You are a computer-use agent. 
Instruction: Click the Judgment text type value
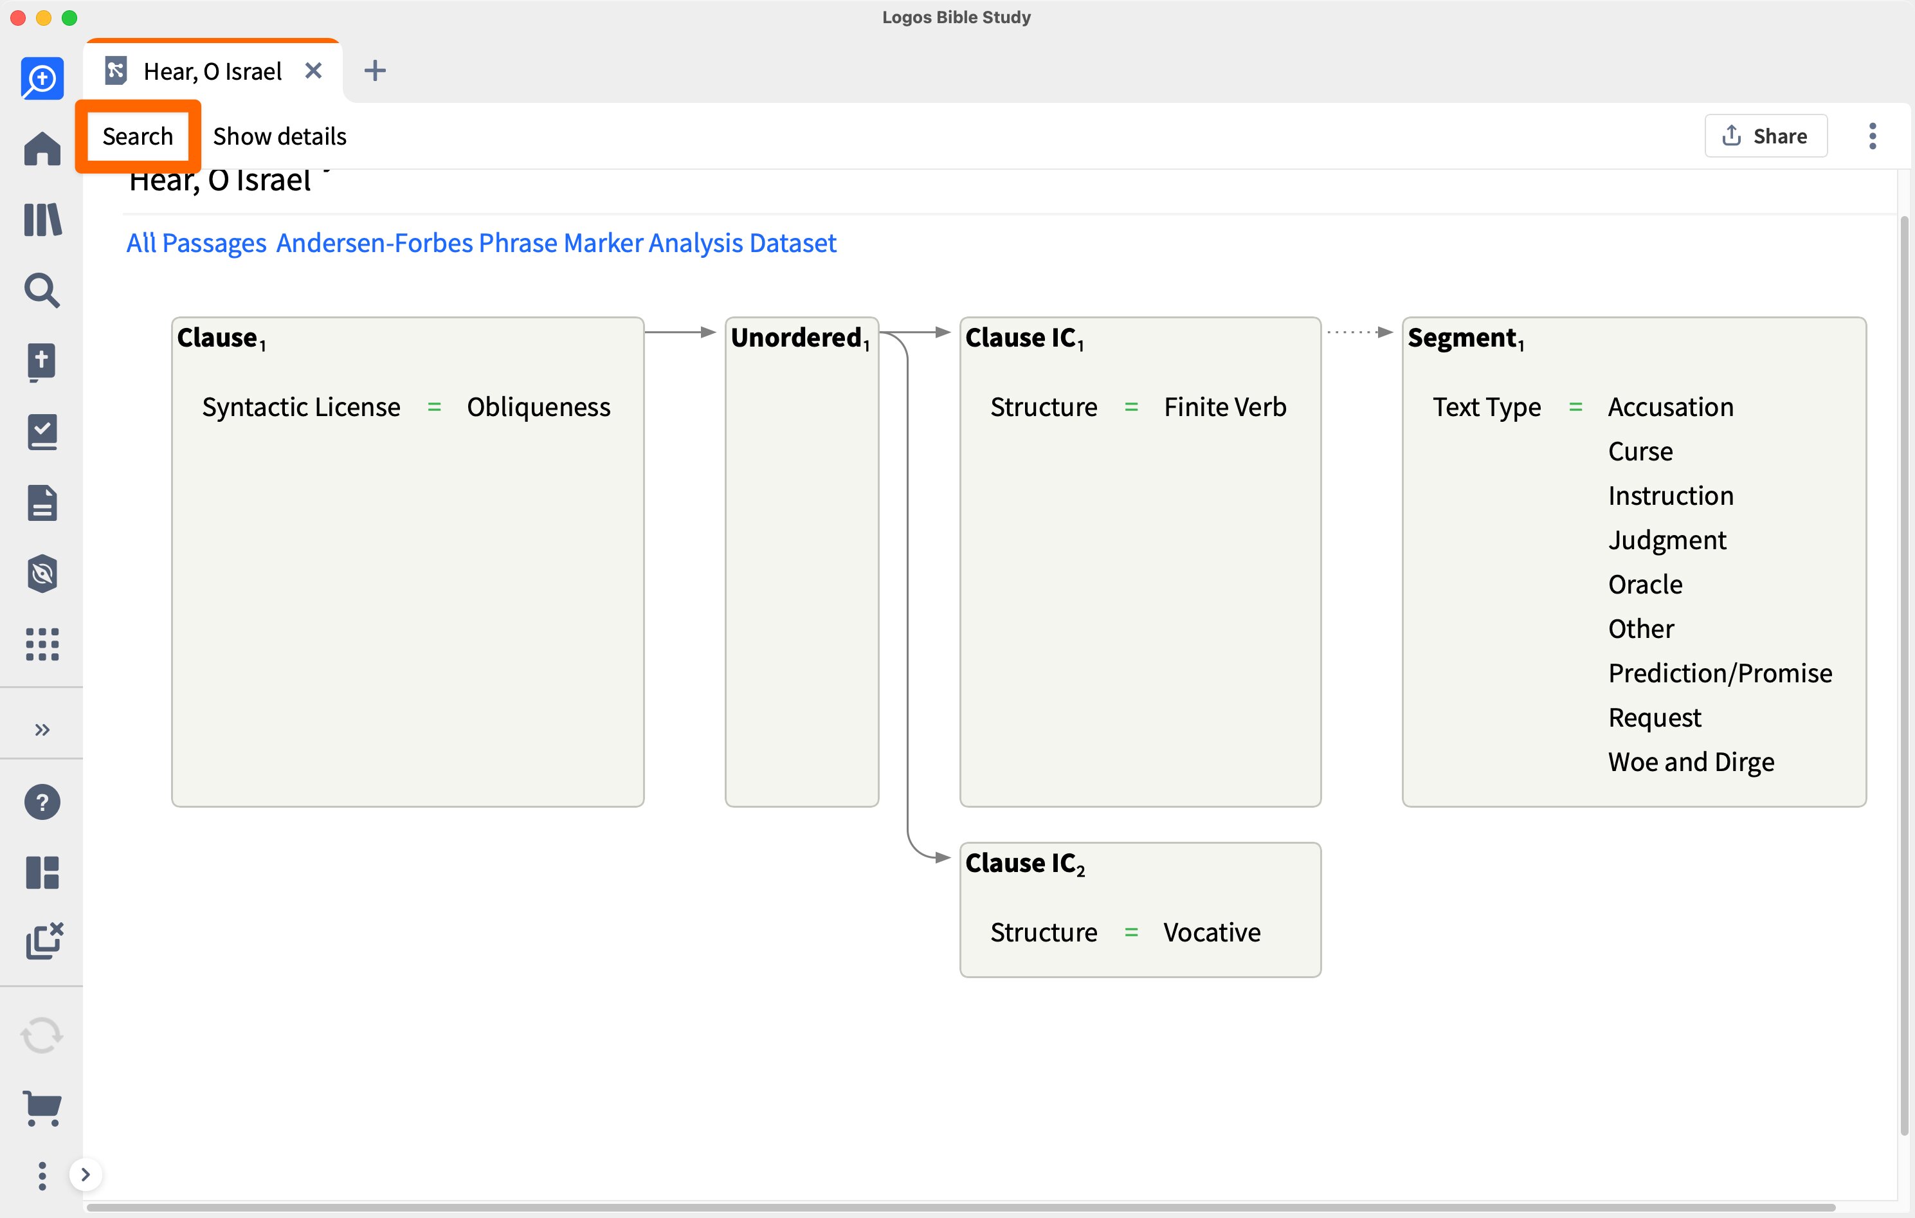(x=1667, y=540)
